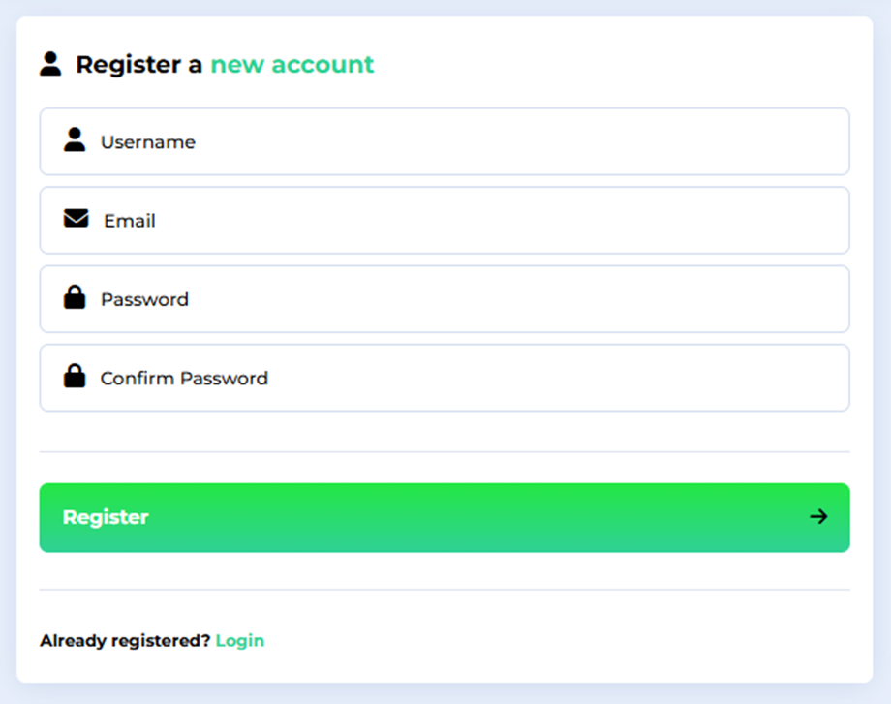The height and width of the screenshot is (704, 891).
Task: Click the lock icon in the Password field
Action: point(75,298)
